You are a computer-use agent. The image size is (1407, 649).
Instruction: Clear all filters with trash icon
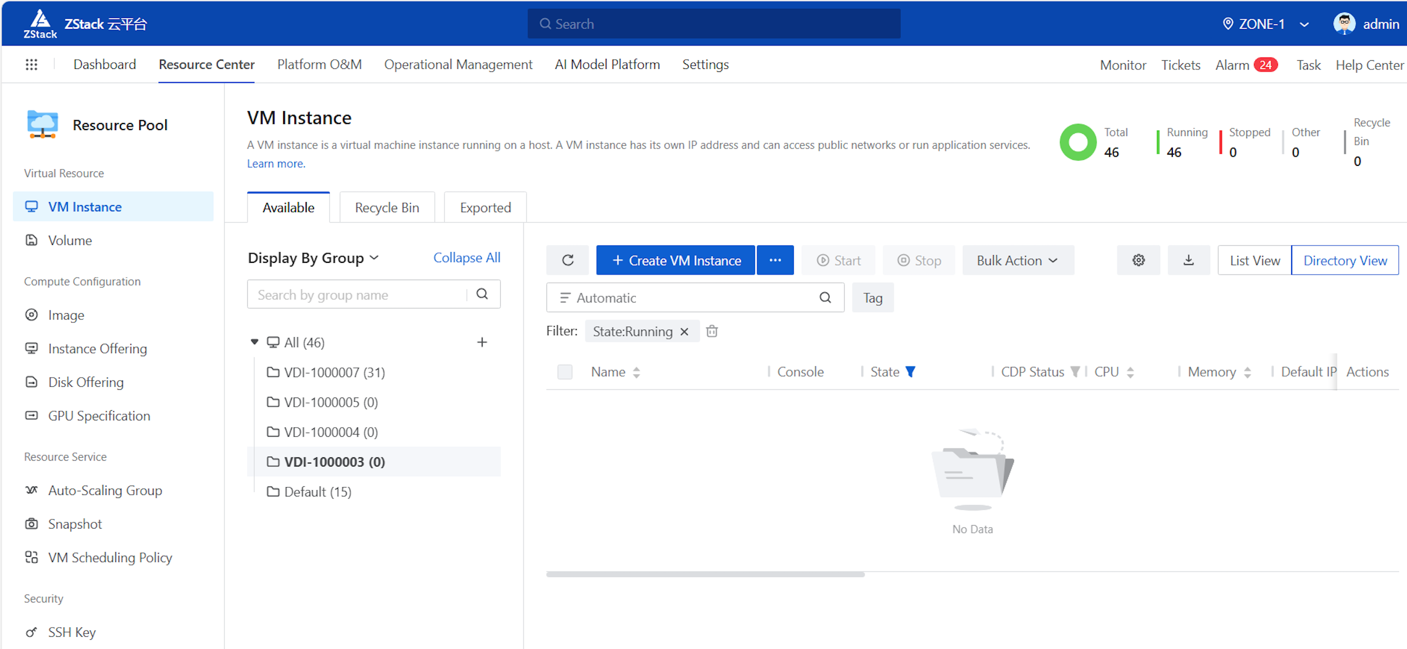712,331
